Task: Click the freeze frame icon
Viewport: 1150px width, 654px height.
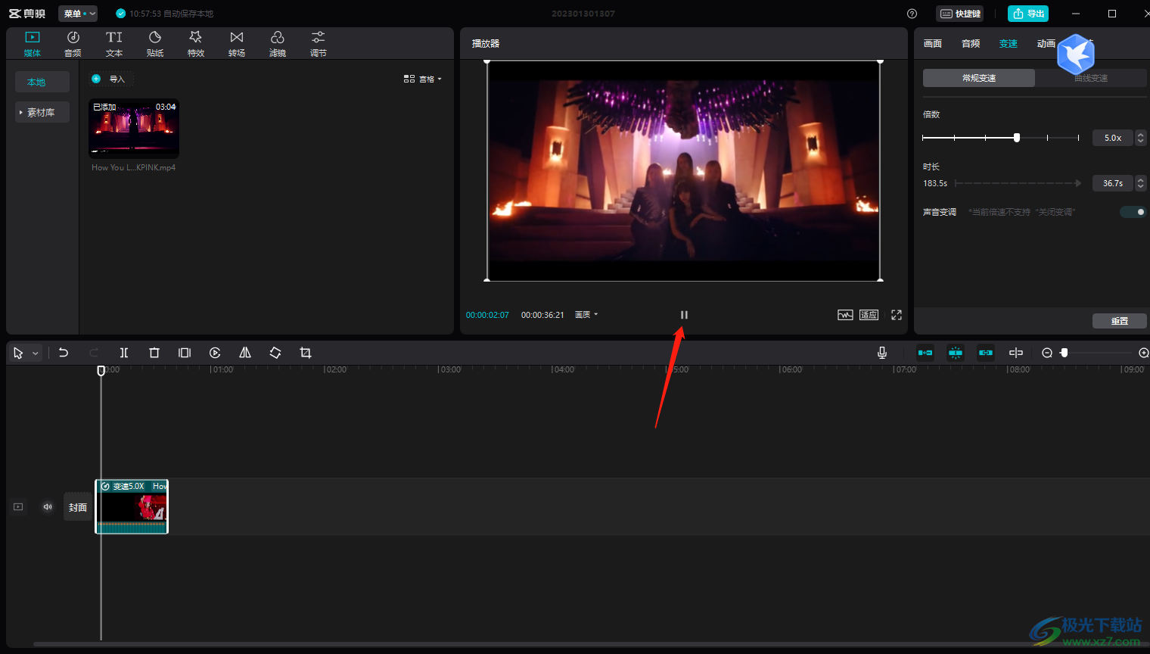Action: (x=185, y=353)
